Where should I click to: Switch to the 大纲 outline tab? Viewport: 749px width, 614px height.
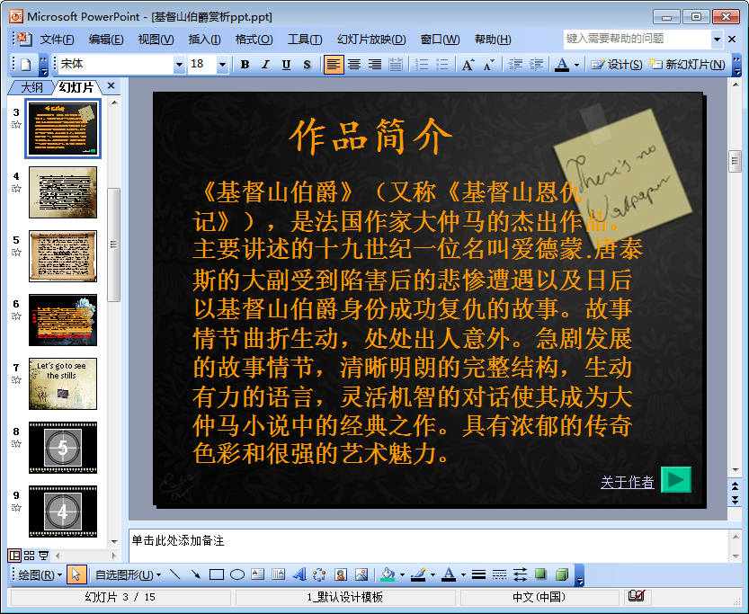pos(31,87)
